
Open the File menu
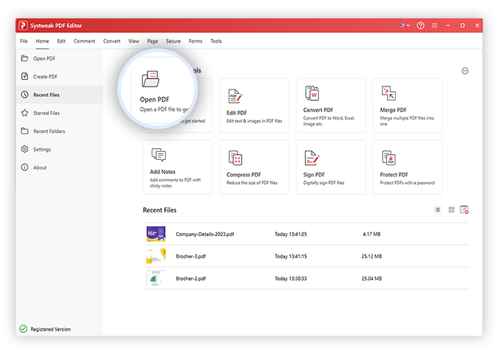coord(23,41)
